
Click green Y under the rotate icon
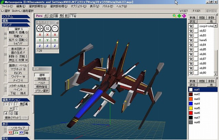[x=55, y=40]
